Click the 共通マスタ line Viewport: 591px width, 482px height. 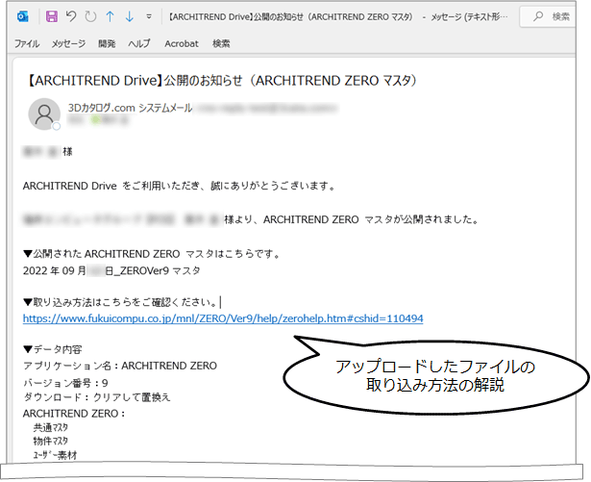point(51,428)
